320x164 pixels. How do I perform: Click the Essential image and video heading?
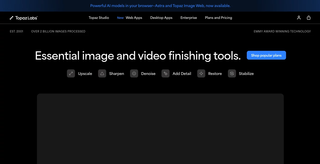pyautogui.click(x=138, y=56)
